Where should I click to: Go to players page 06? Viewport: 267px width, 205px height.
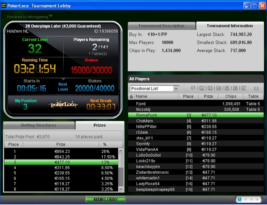pyautogui.click(x=235, y=88)
